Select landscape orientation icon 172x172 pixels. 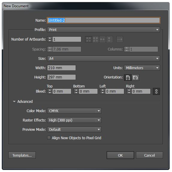coord(135,78)
